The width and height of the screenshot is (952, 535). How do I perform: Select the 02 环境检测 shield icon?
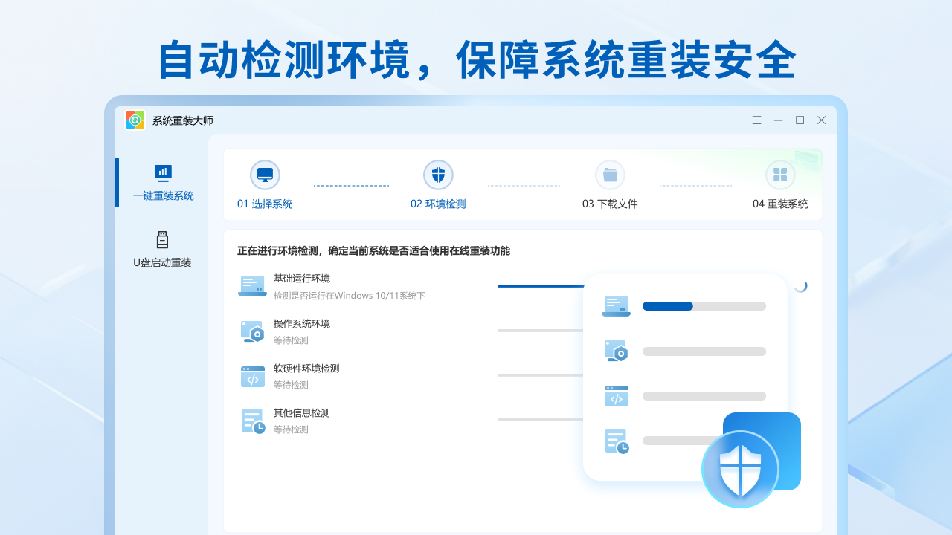pyautogui.click(x=438, y=175)
